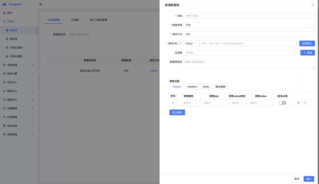Click the plus icon to add parameter row
319x184 pixels.
[298, 103]
